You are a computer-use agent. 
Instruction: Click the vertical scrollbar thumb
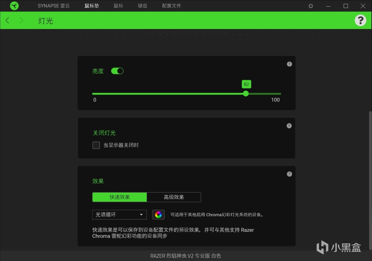[x=370, y=180]
